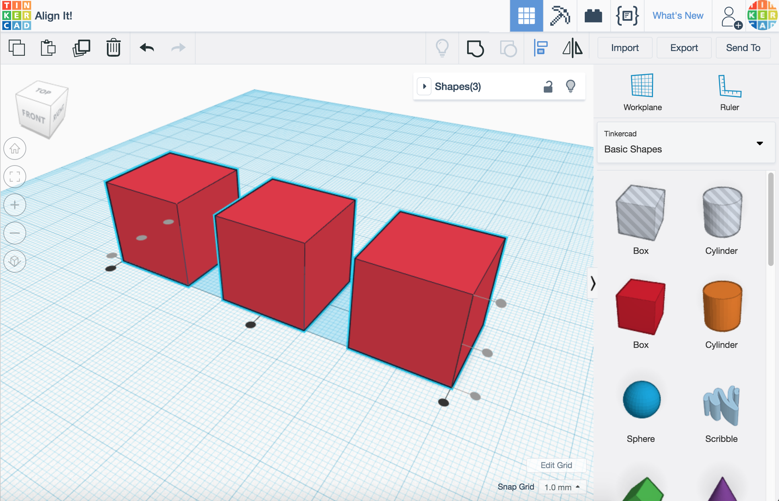This screenshot has height=501, width=779.
Task: Click the Export button
Action: [684, 48]
